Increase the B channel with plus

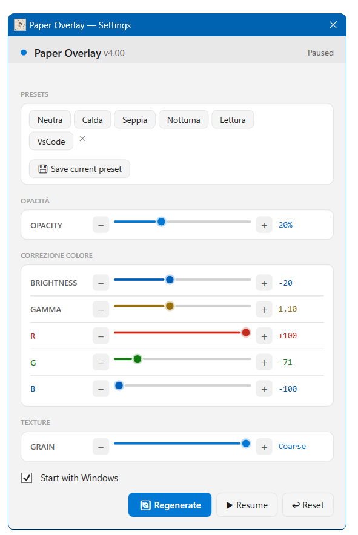[x=264, y=389]
